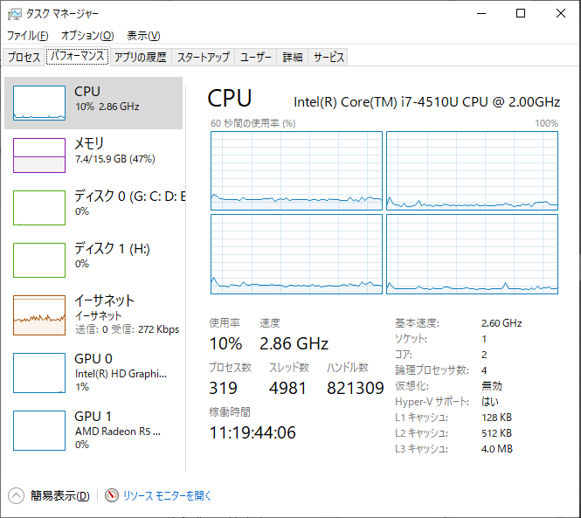Click the 簡易表示(D) button text

coord(60,496)
